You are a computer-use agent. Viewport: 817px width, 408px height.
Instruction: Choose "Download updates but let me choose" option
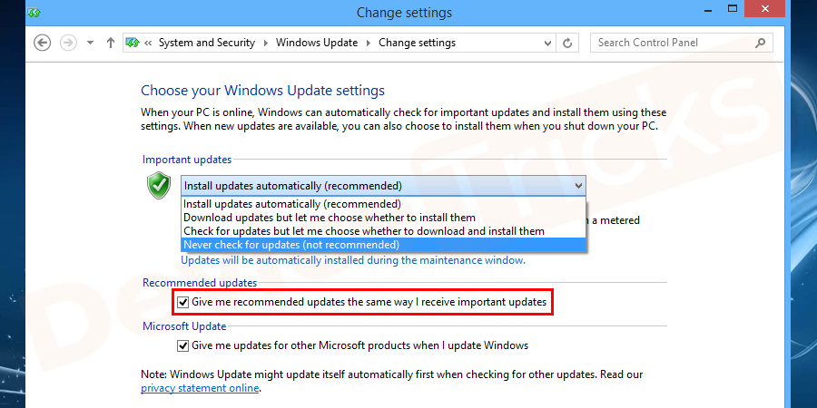[x=330, y=218]
